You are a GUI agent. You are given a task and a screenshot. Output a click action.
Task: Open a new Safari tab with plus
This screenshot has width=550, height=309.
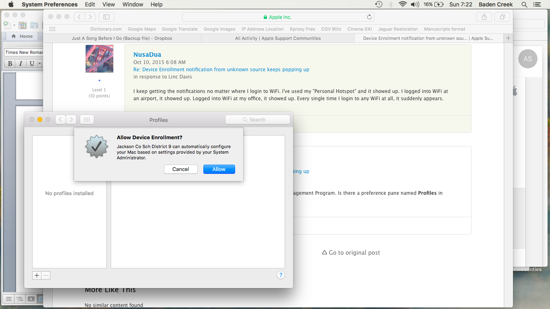pyautogui.click(x=509, y=38)
